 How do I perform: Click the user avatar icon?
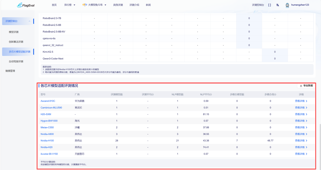287,5
